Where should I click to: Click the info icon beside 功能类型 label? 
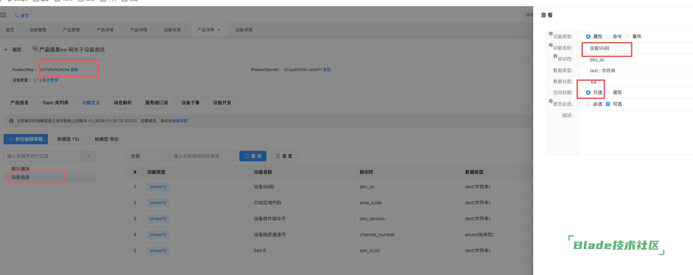click(x=551, y=34)
